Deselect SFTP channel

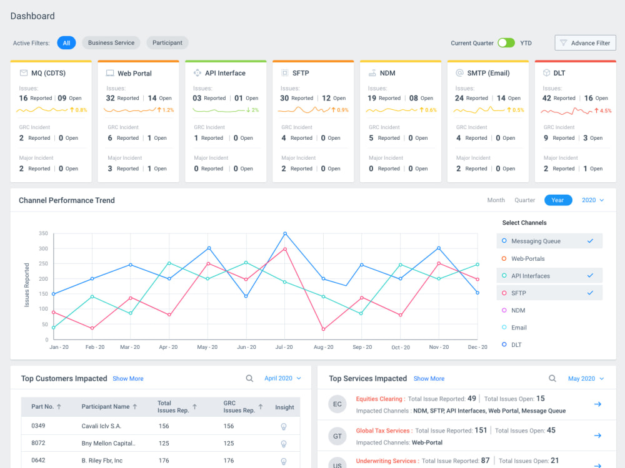[x=549, y=293]
